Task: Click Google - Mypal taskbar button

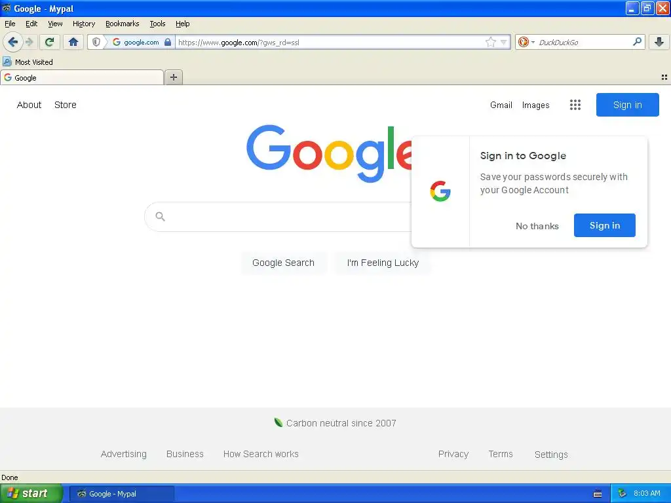Action: [122, 494]
